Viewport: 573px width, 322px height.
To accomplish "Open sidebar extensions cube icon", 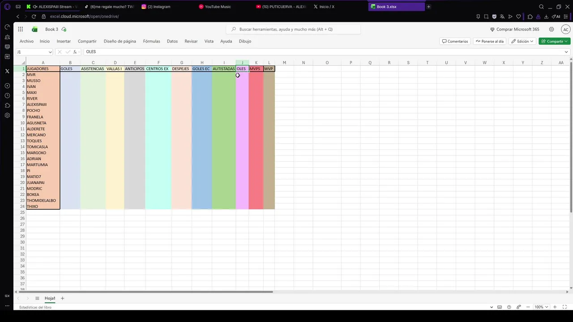I will [7, 106].
